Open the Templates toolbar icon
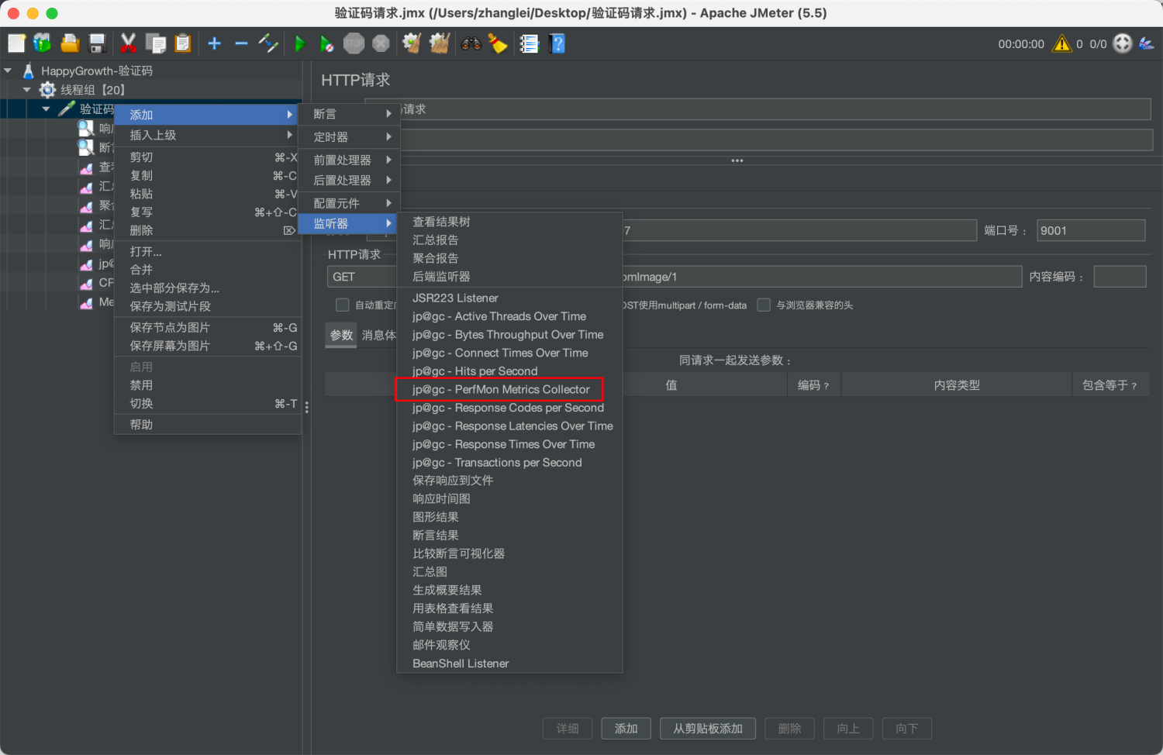This screenshot has width=1163, height=755. point(43,43)
